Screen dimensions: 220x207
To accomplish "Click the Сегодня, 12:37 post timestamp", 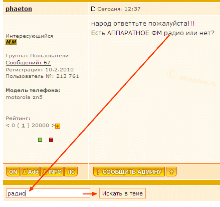I will pyautogui.click(x=119, y=9).
